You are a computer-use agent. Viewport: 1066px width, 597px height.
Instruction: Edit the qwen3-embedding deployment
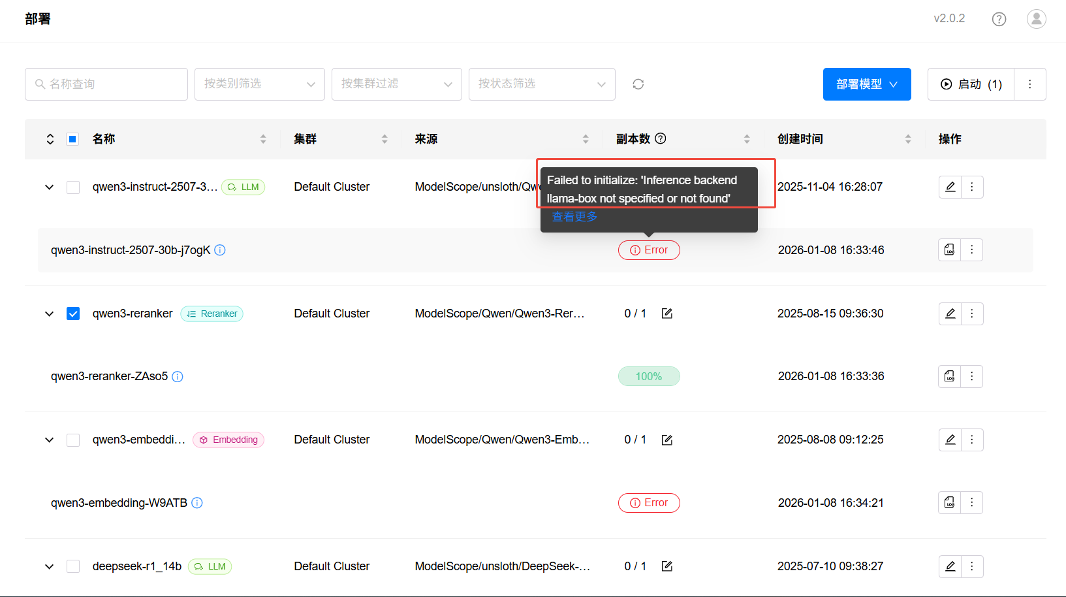pyautogui.click(x=950, y=440)
